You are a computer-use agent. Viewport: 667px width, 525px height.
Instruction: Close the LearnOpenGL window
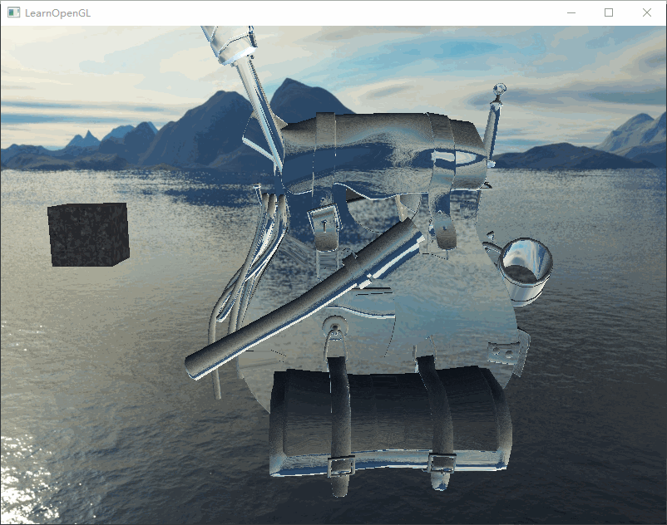[x=646, y=12]
